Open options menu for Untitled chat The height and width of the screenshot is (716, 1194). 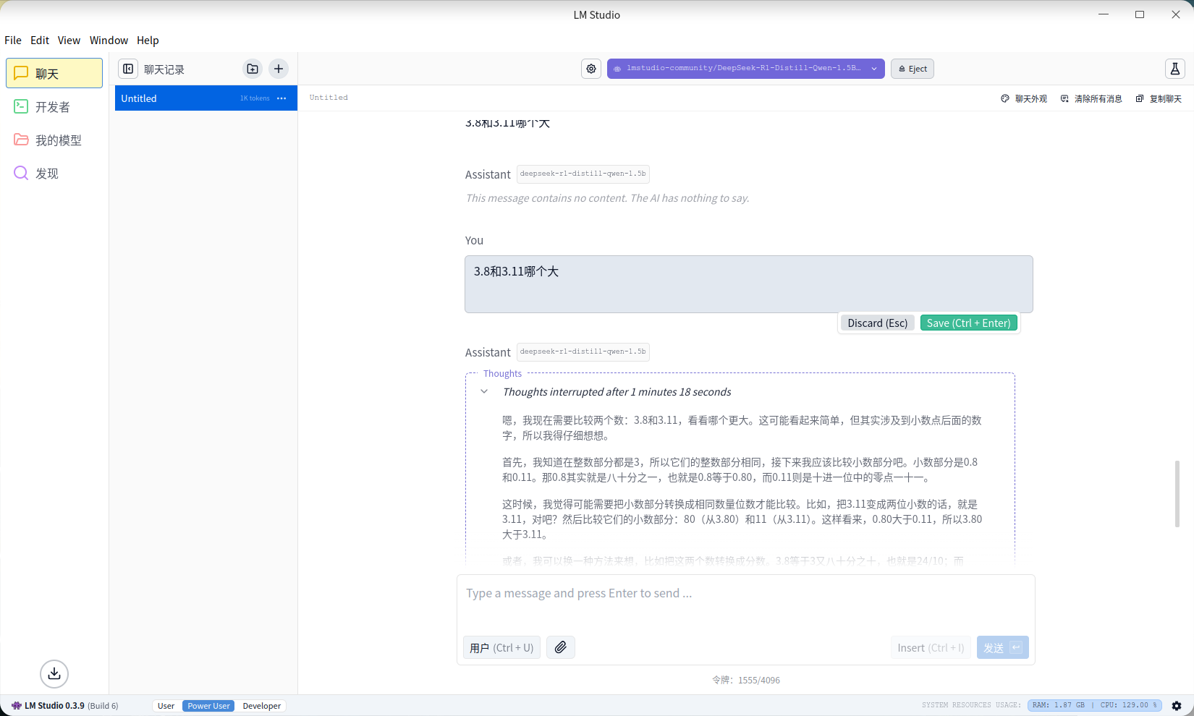click(281, 98)
